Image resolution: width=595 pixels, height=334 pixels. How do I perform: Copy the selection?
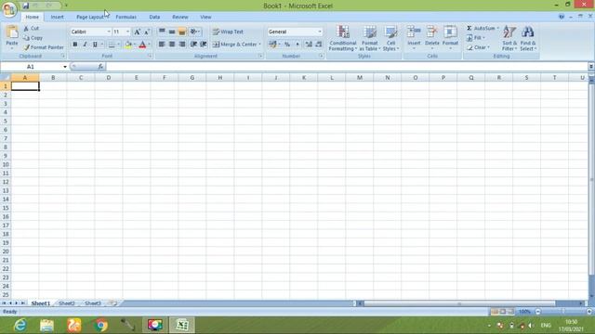tap(33, 38)
